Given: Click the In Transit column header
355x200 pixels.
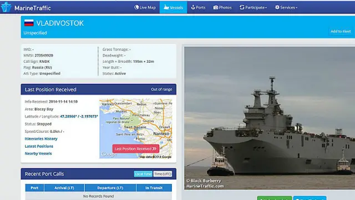Looking at the screenshot, I should (154, 188).
